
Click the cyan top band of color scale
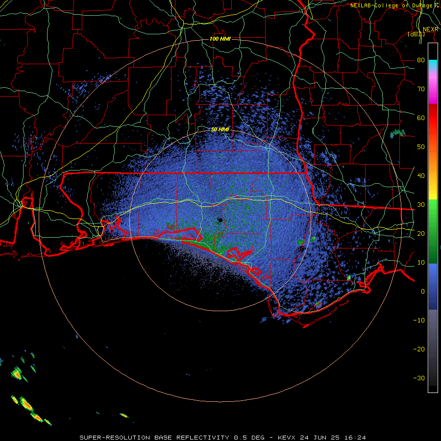click(x=433, y=65)
